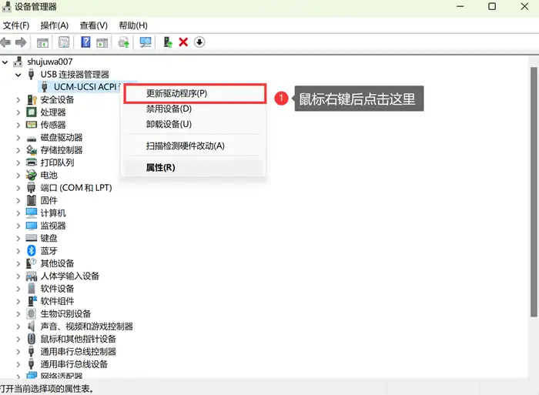
Task: Choose 卸载设备(U) in context menu
Action: point(195,124)
